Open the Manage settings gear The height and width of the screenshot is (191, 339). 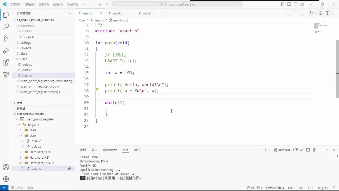pos(6,179)
